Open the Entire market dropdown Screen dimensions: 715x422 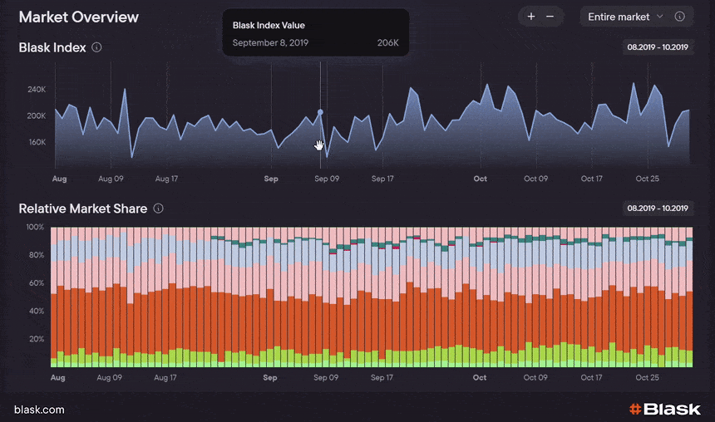(x=625, y=17)
